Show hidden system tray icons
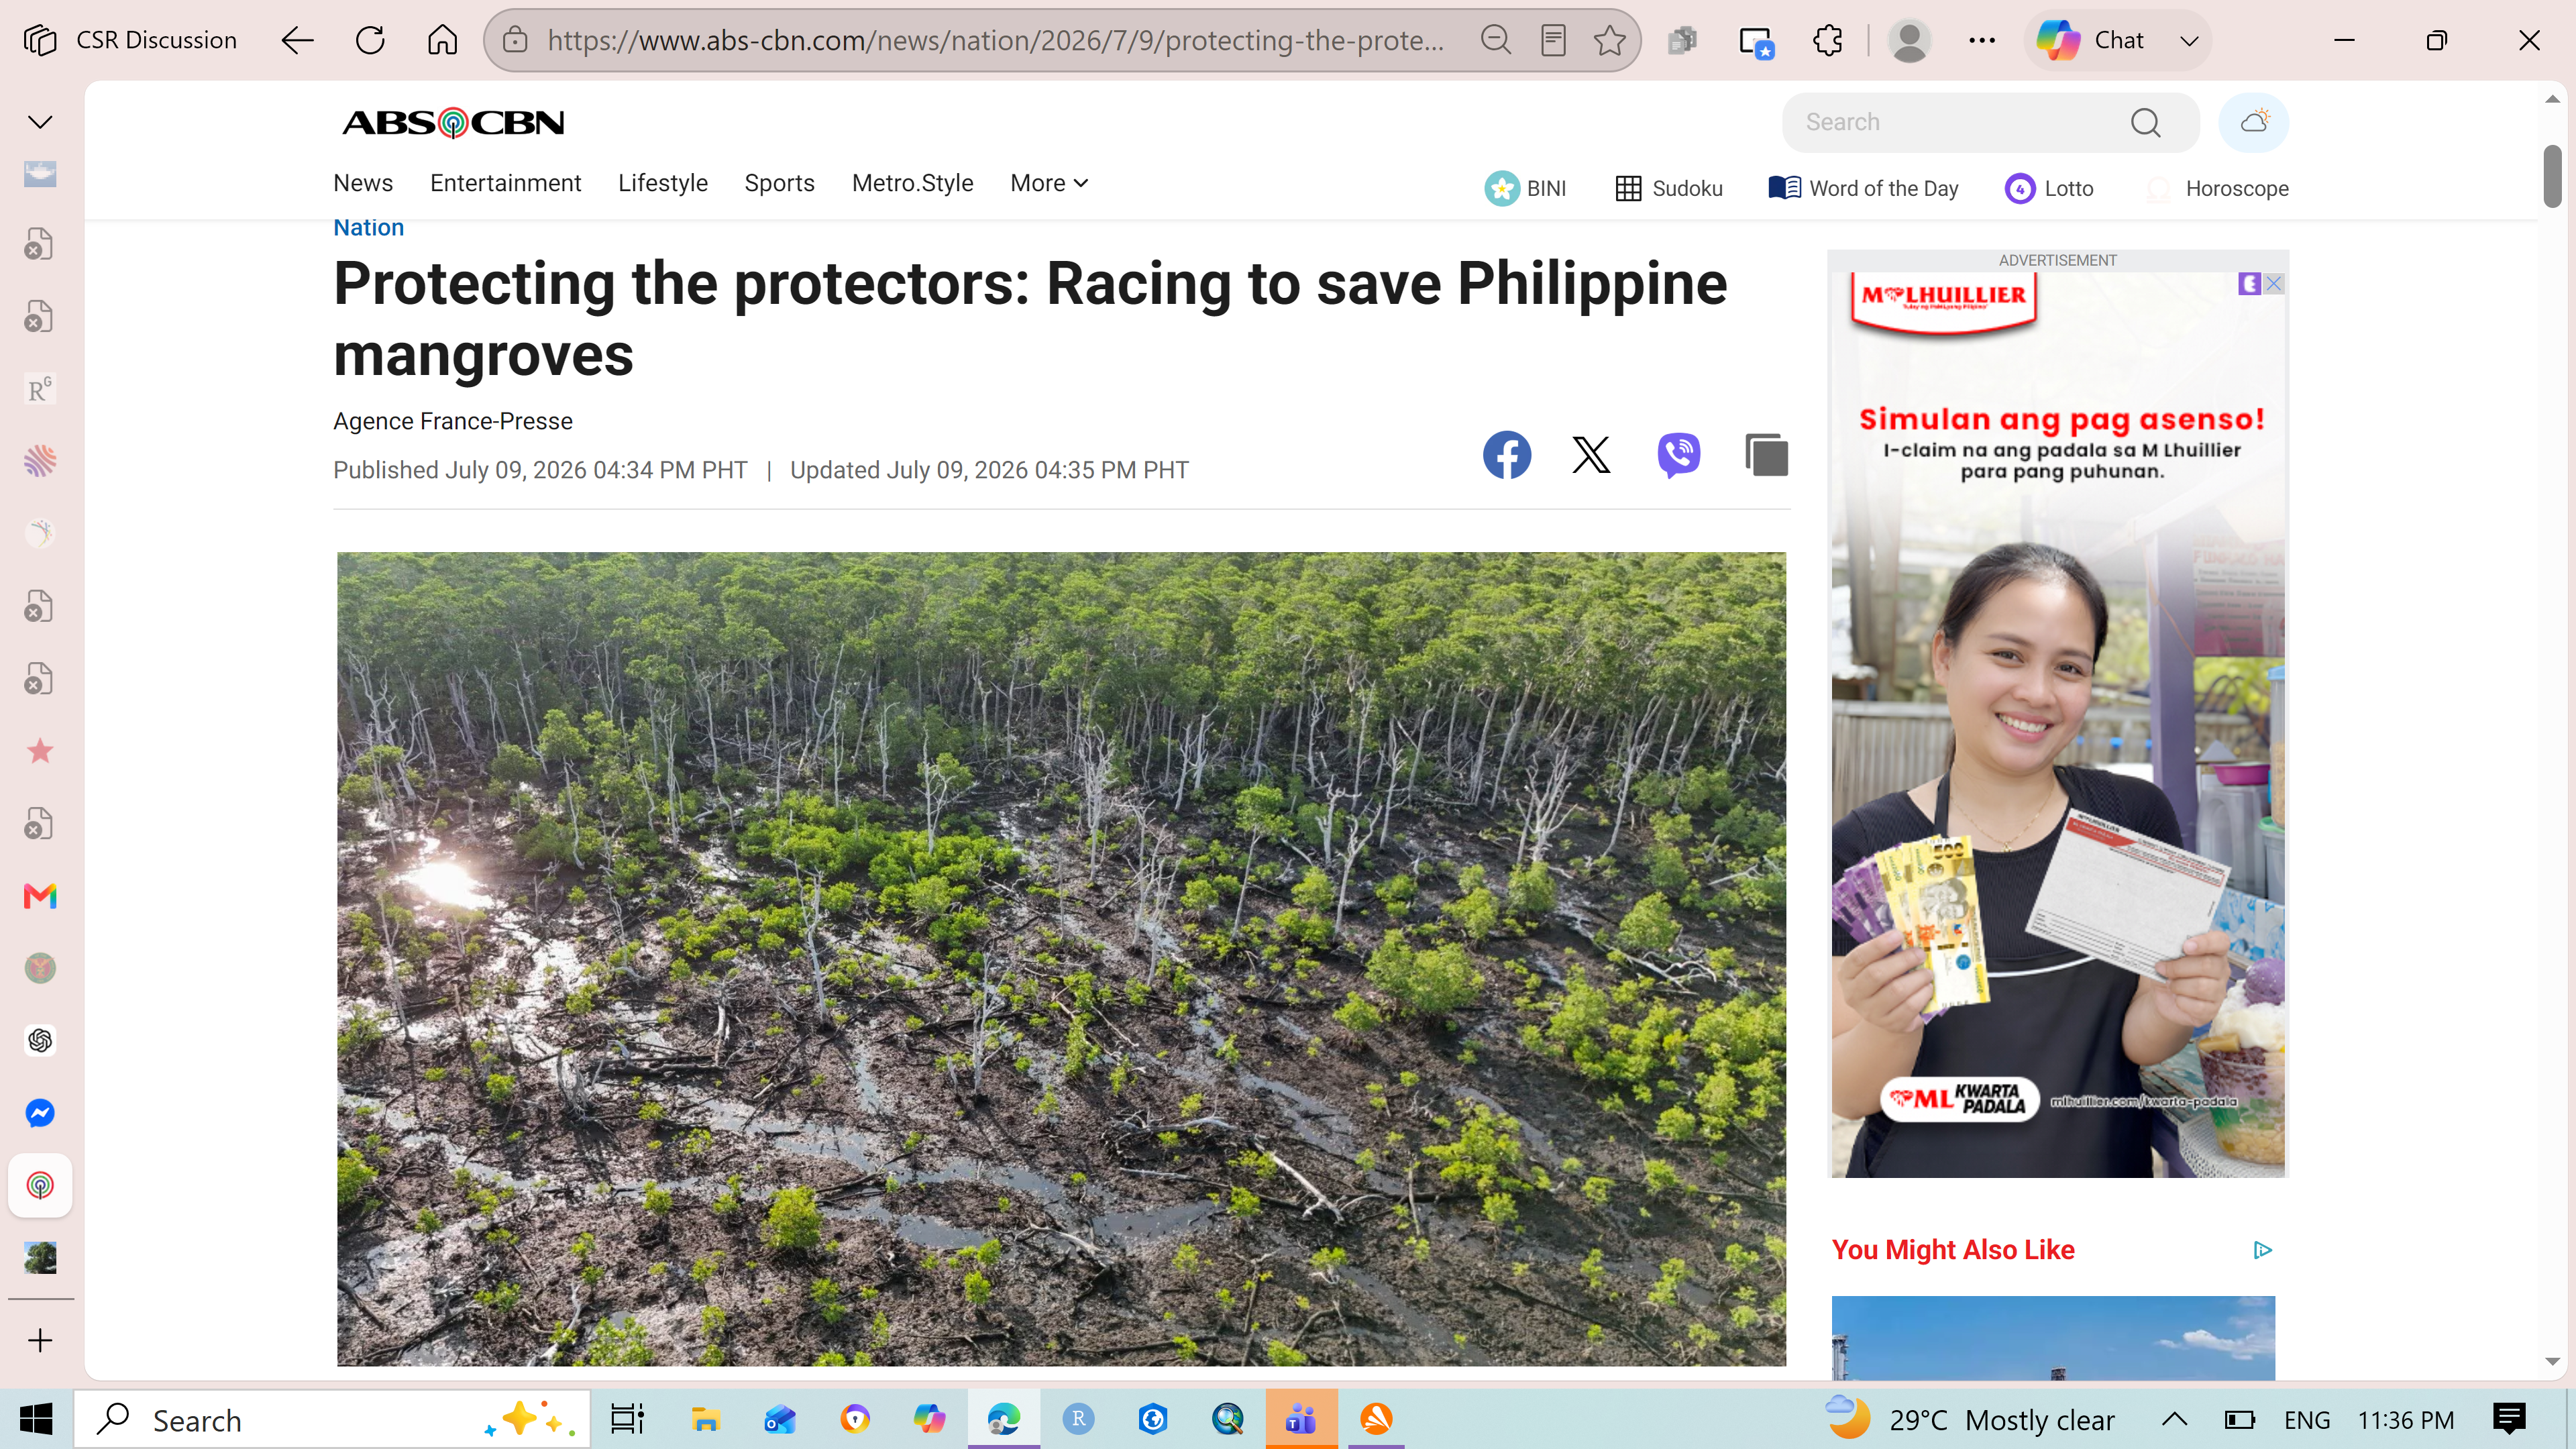 coord(2174,1419)
